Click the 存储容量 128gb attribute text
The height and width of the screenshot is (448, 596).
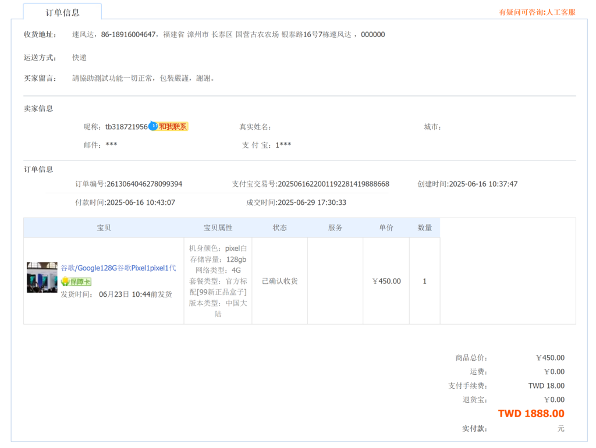tap(218, 259)
